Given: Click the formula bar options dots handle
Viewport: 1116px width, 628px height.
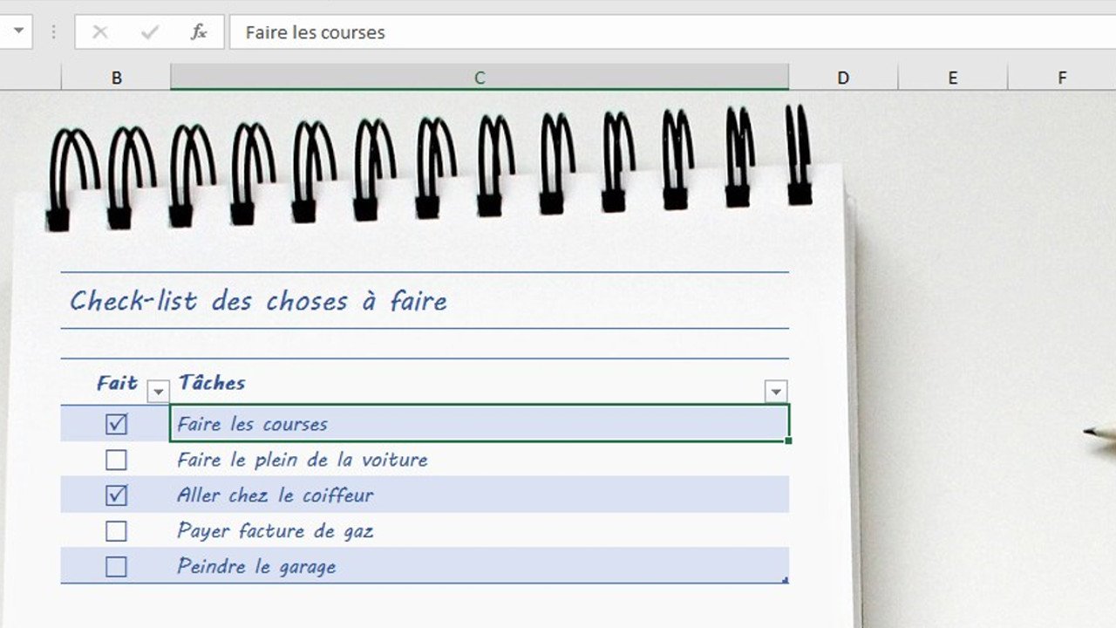Looking at the screenshot, I should pyautogui.click(x=53, y=32).
